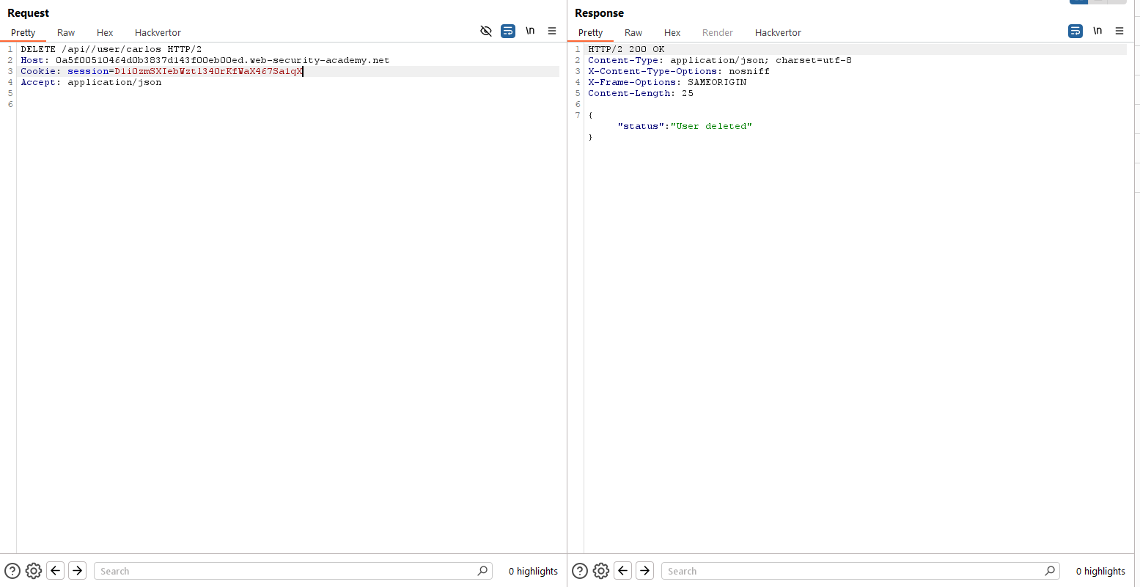
Task: Open Hackvertor tab in Response panel
Action: pyautogui.click(x=778, y=32)
